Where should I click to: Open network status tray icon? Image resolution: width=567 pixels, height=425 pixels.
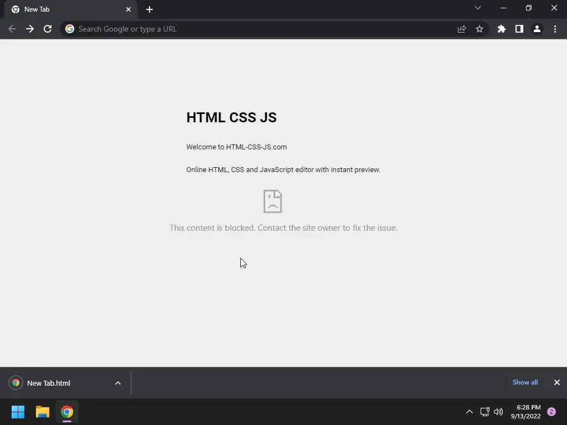485,412
